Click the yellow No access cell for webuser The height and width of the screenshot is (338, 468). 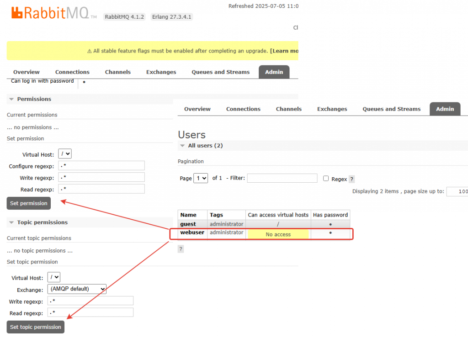tap(278, 234)
